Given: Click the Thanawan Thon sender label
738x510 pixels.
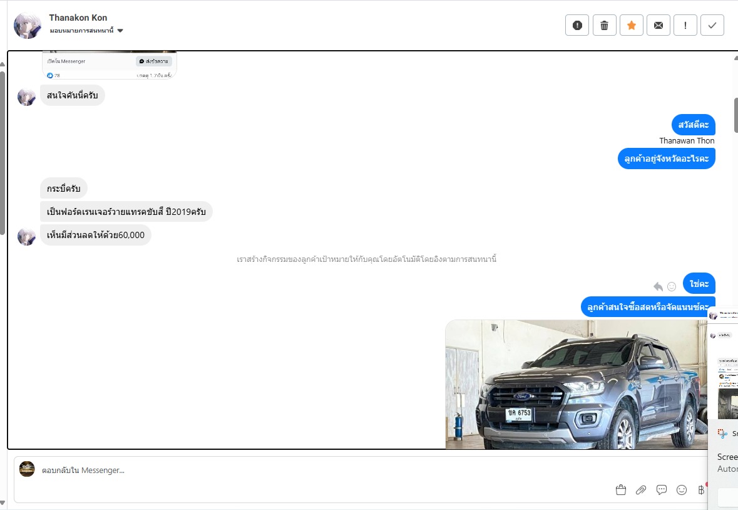Looking at the screenshot, I should (x=687, y=141).
